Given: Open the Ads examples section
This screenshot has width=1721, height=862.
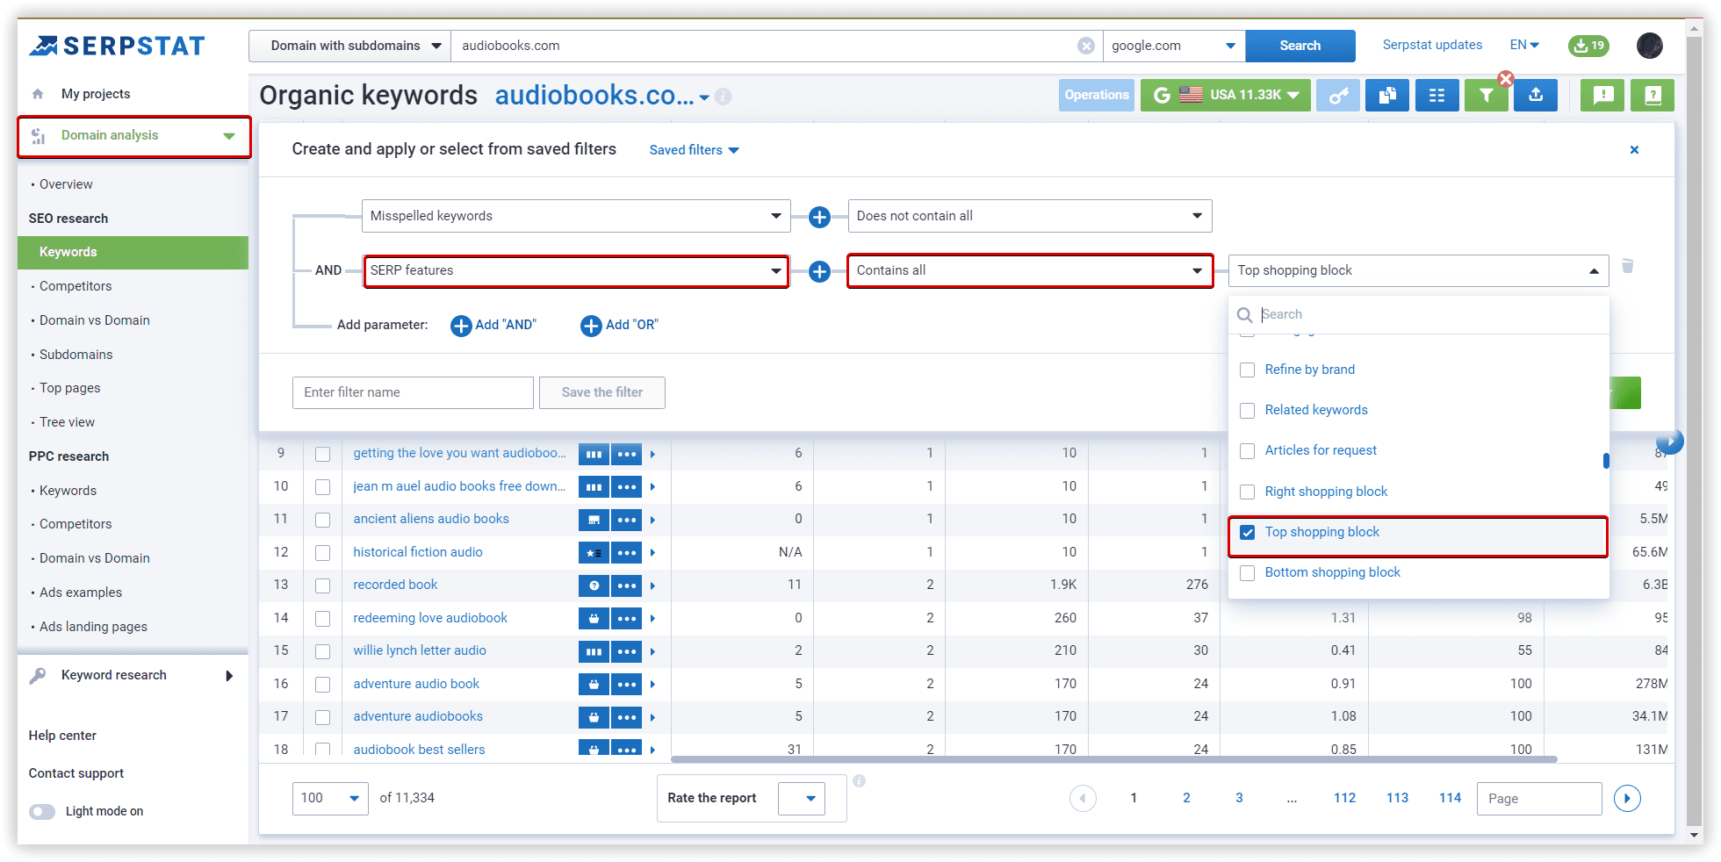Looking at the screenshot, I should (81, 593).
